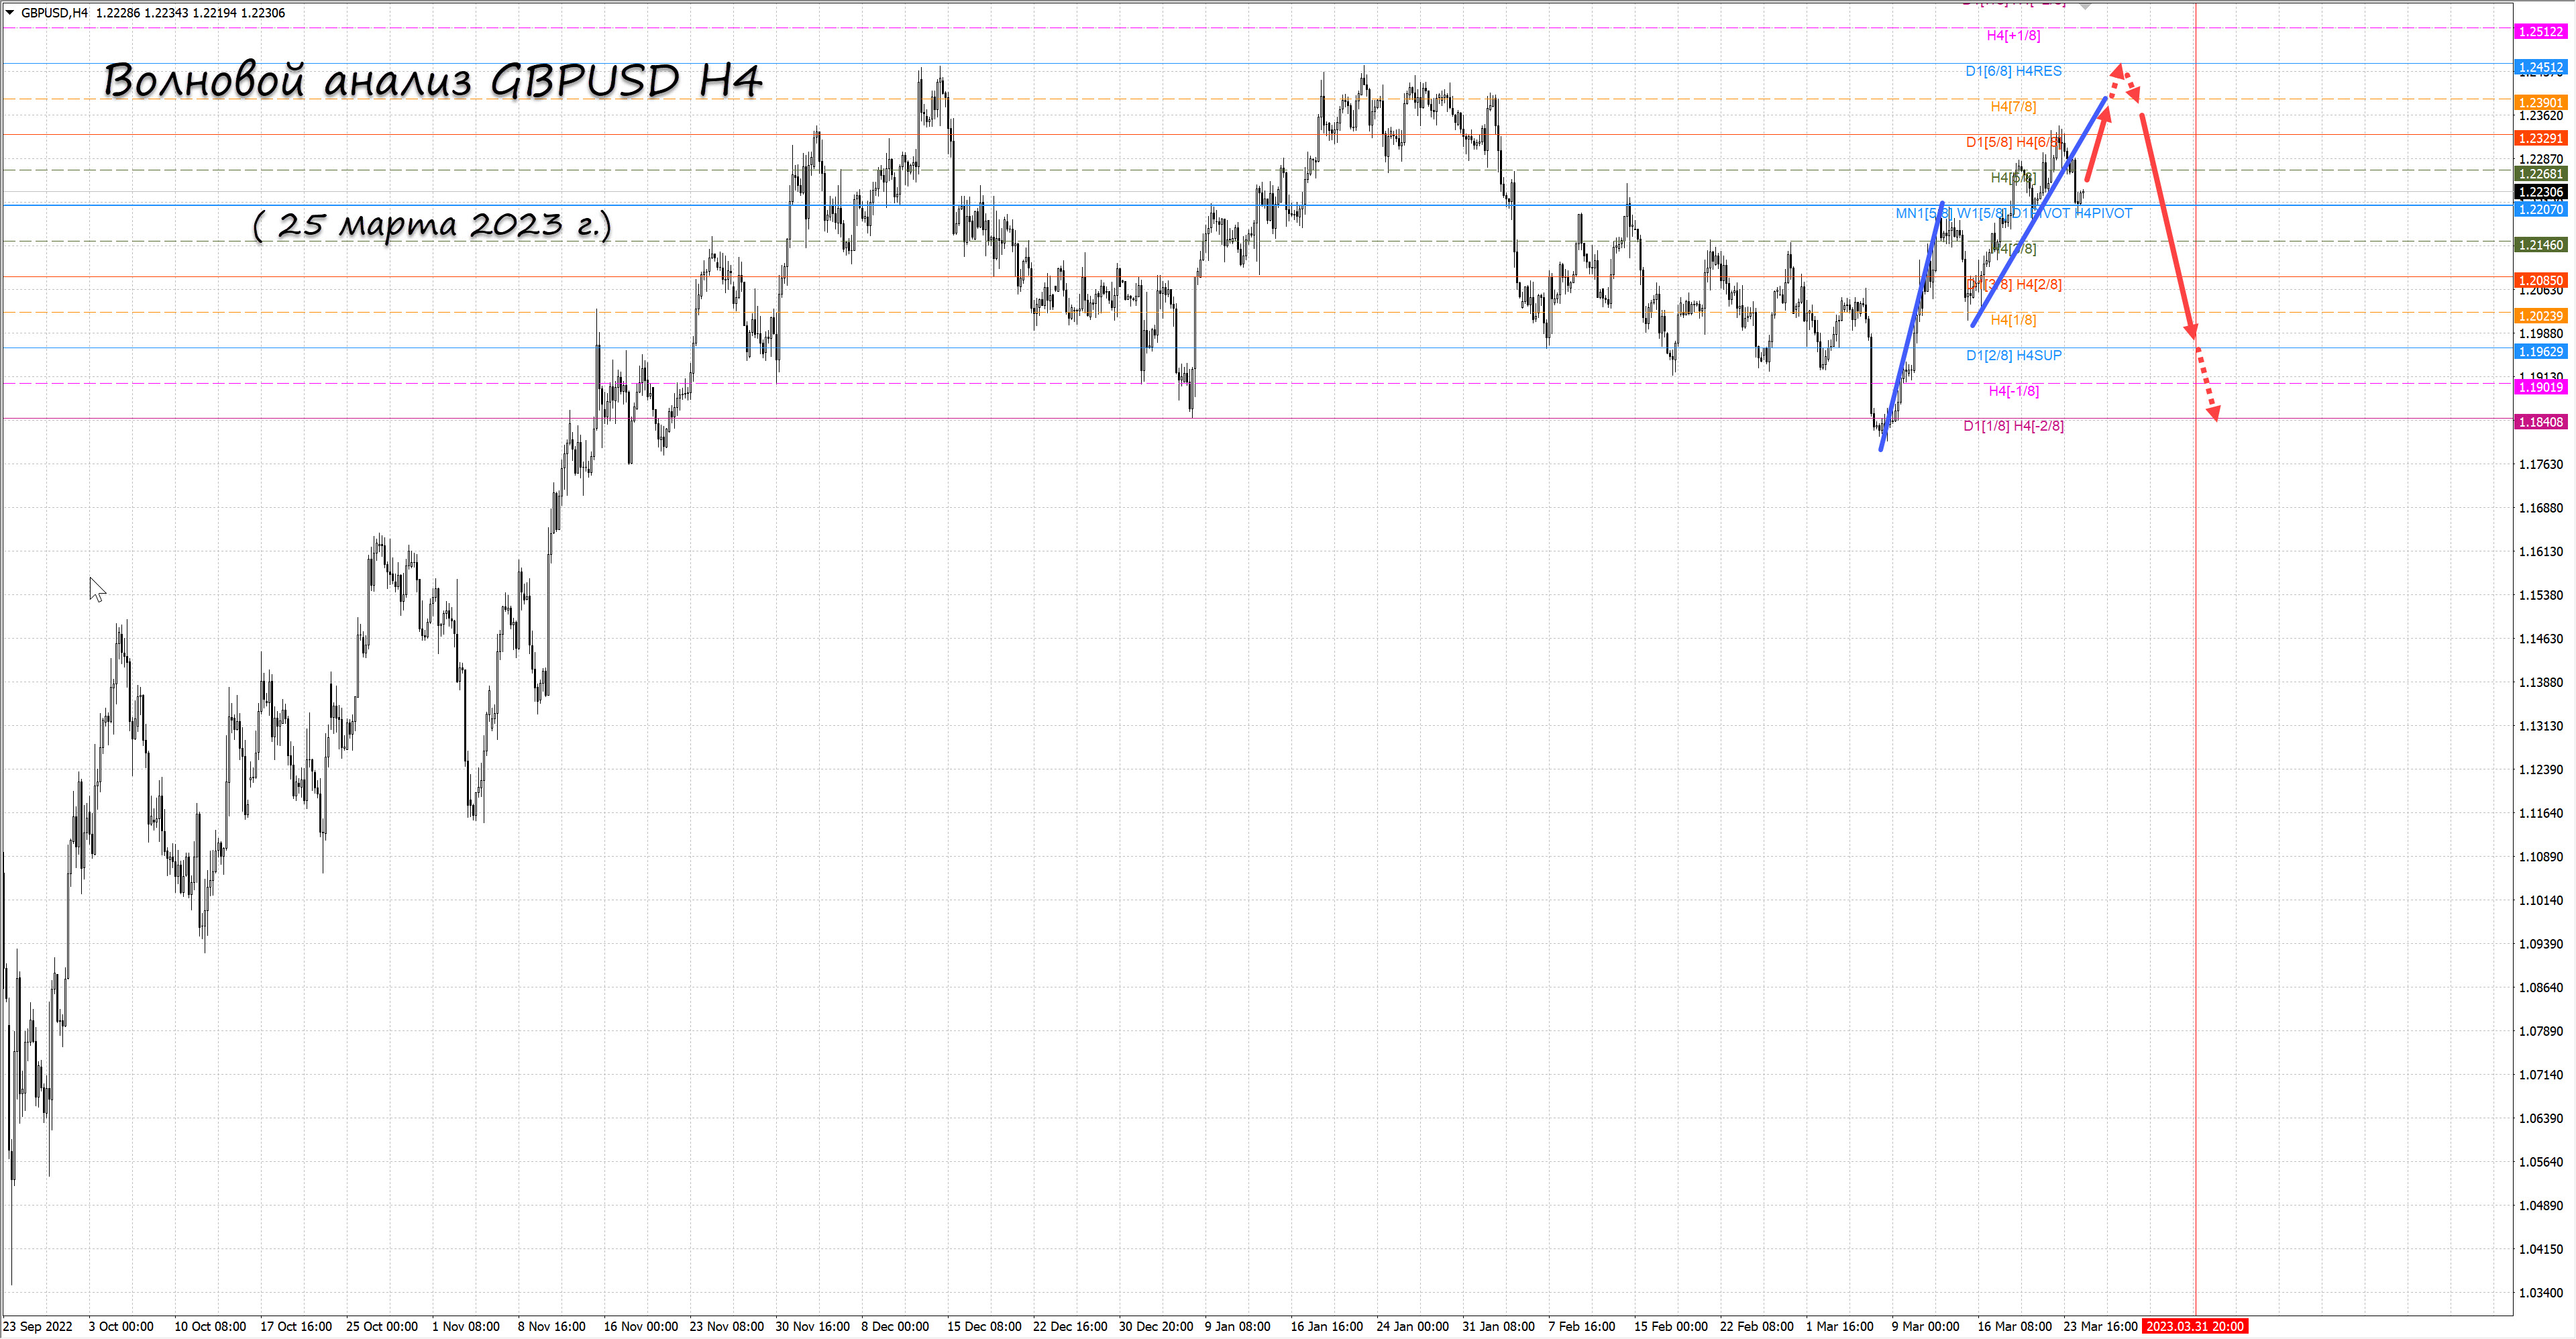Click the 9 Jan 08:00 time axis label
2576x1339 pixels.
pyautogui.click(x=1237, y=1326)
